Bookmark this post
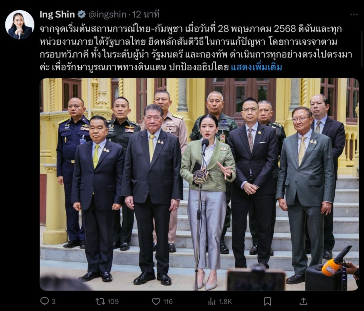The height and width of the screenshot is (311, 364). point(267,301)
